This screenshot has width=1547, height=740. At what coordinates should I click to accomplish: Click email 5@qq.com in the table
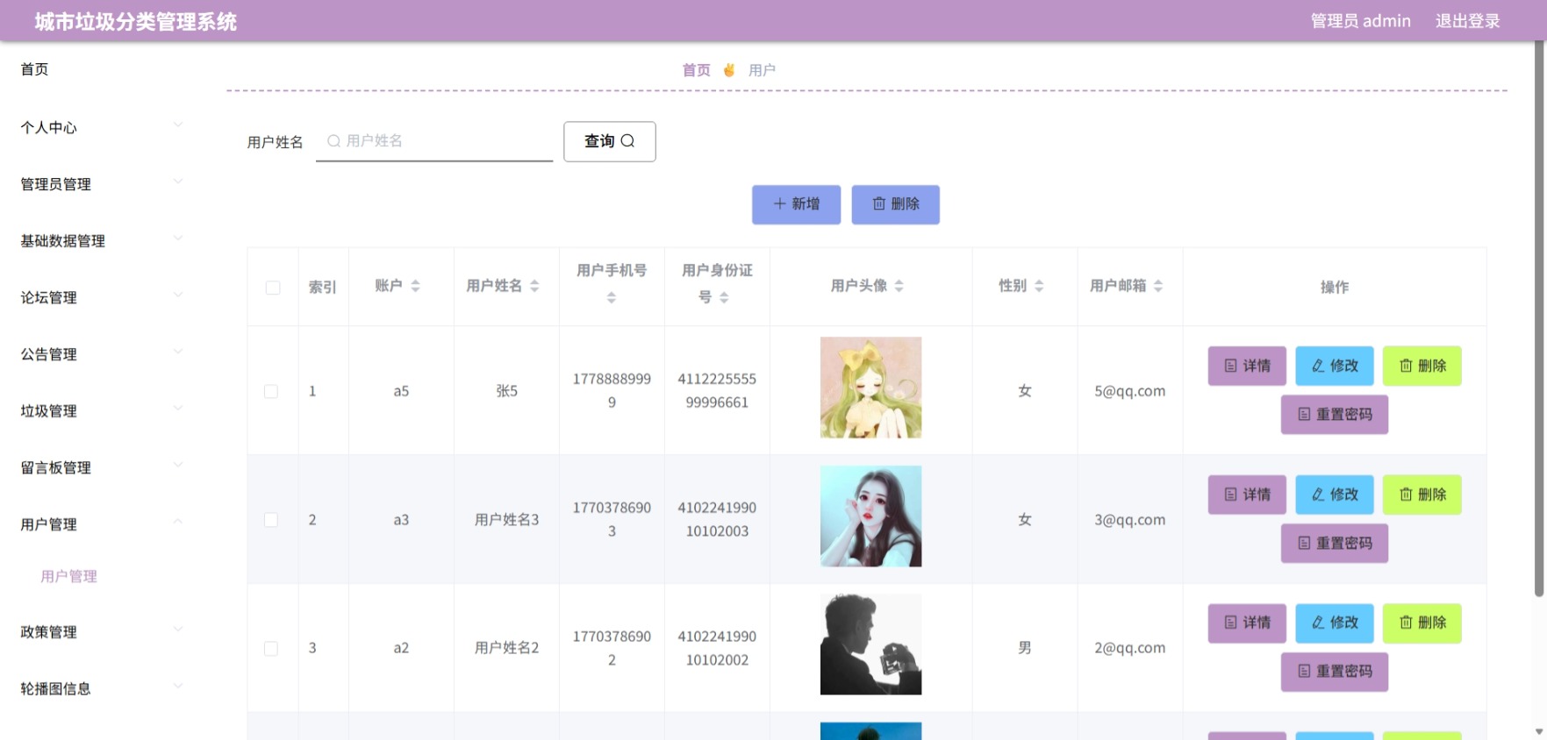click(1130, 391)
